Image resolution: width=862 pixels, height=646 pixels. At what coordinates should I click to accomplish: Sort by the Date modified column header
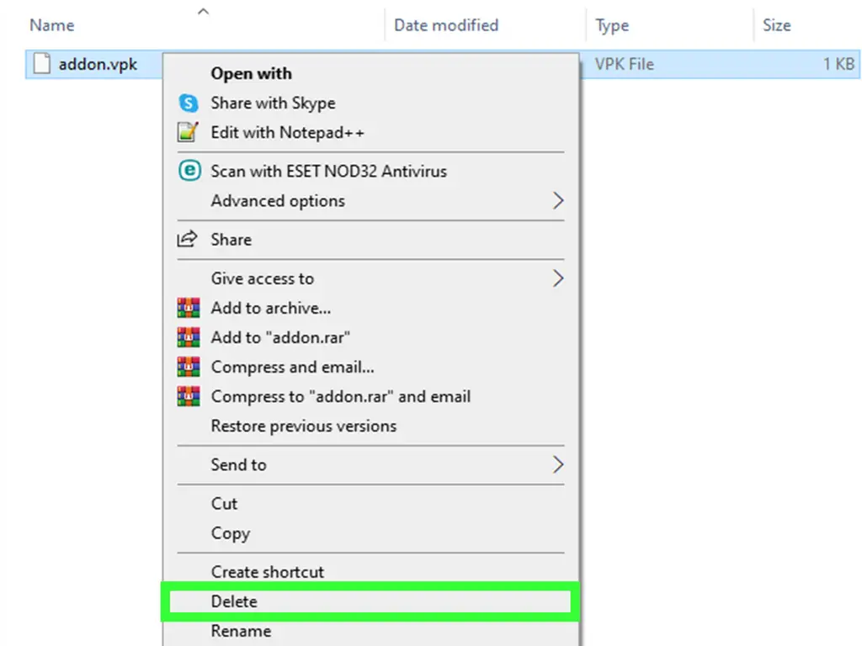[446, 25]
